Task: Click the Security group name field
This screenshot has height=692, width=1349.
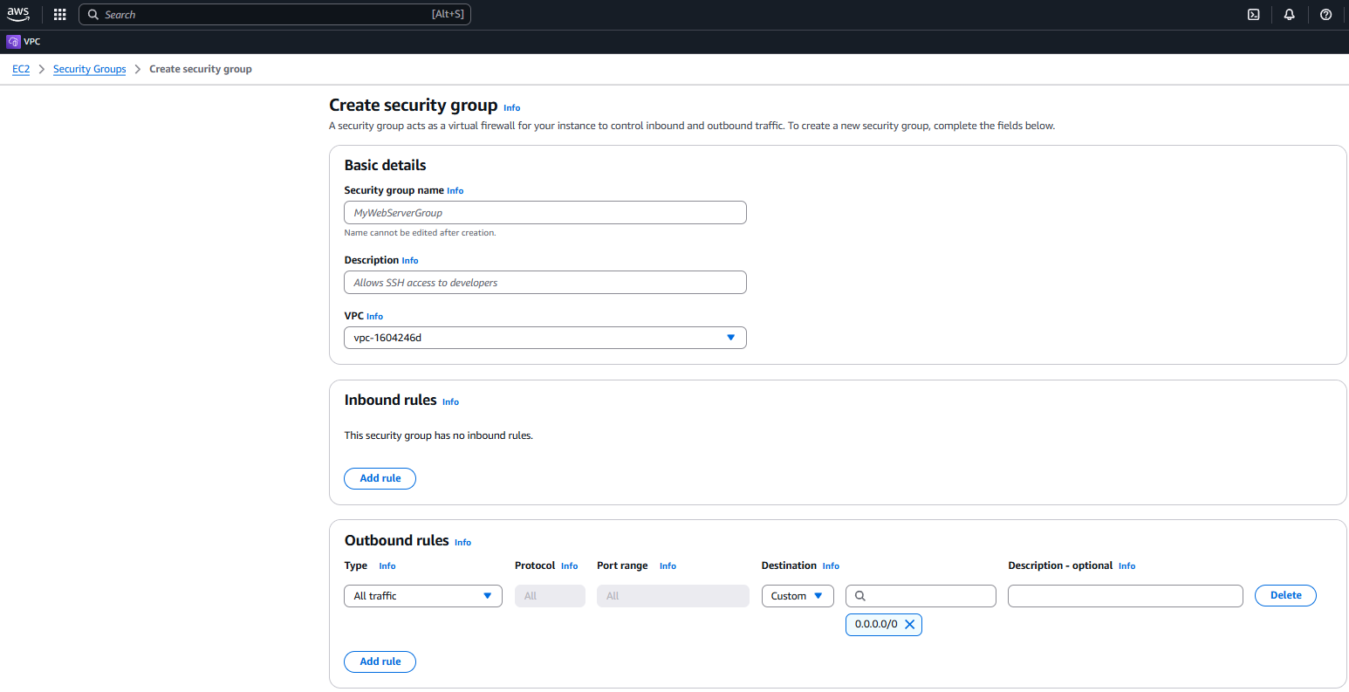Action: [x=544, y=212]
